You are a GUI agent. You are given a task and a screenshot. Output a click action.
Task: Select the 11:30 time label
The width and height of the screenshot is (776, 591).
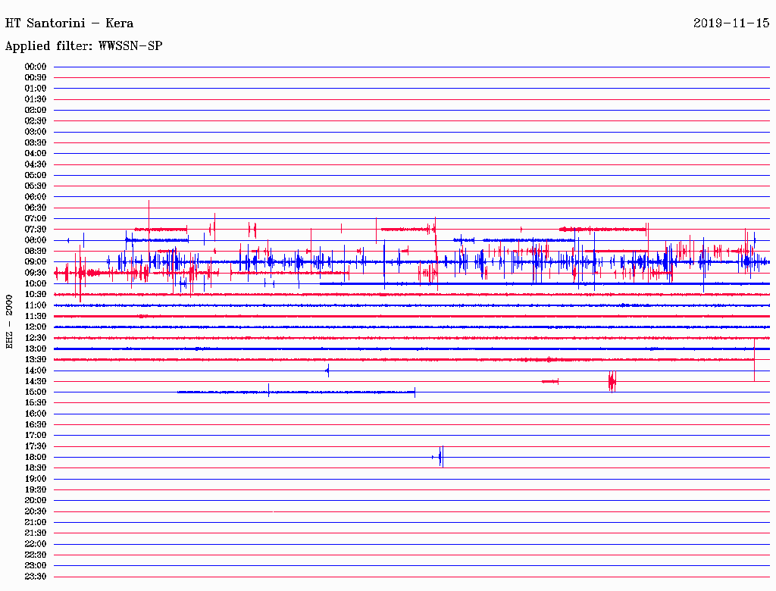click(x=35, y=316)
